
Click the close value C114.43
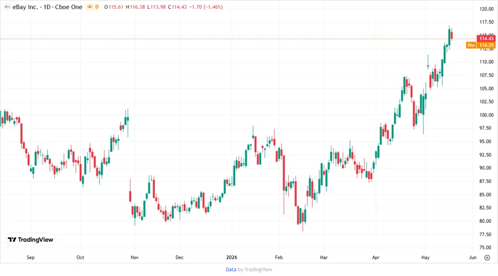(x=178, y=7)
